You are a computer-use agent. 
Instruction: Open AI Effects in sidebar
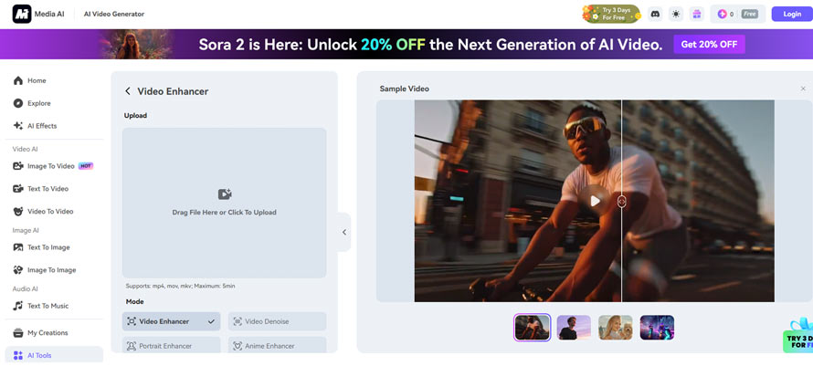click(x=41, y=126)
